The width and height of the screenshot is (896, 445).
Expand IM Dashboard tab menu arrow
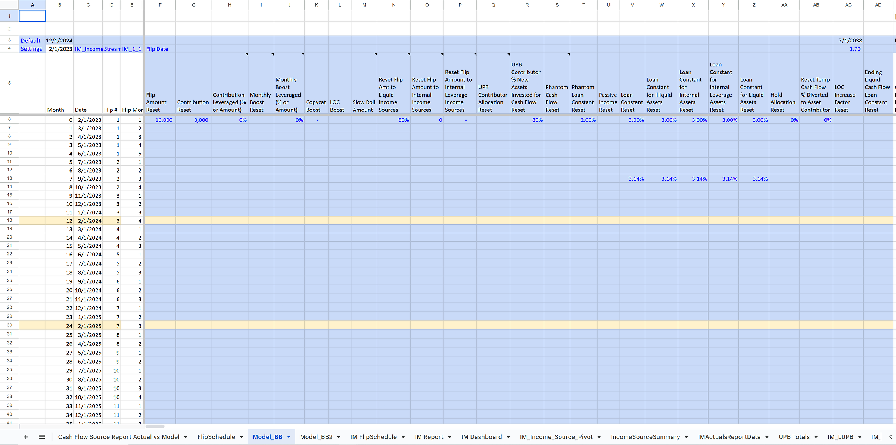(508, 437)
